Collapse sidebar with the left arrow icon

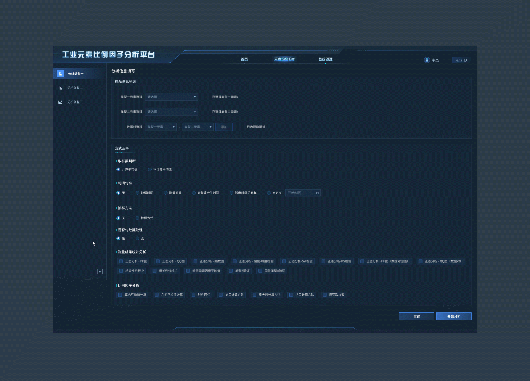click(x=100, y=272)
